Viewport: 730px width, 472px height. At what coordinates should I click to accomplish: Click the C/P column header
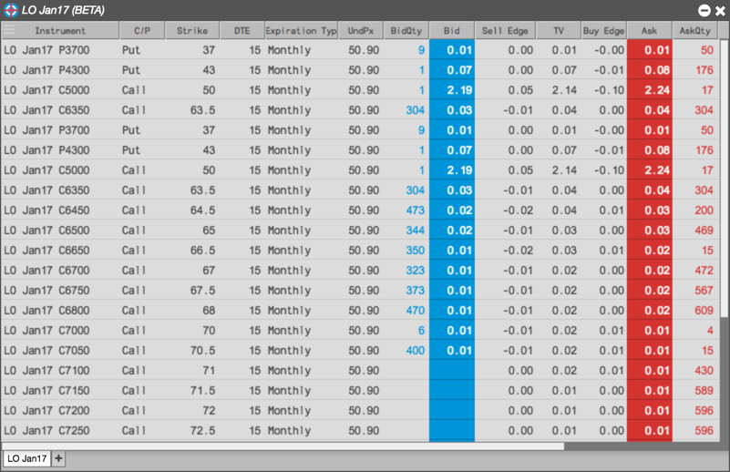click(x=142, y=31)
